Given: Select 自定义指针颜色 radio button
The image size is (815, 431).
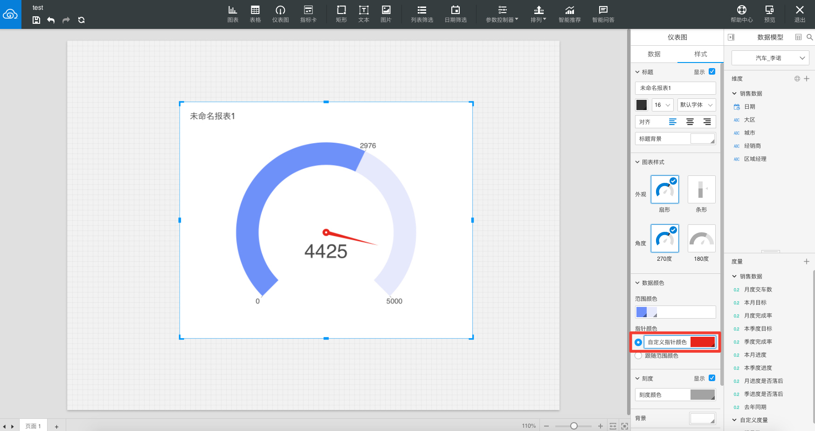Looking at the screenshot, I should coord(638,342).
